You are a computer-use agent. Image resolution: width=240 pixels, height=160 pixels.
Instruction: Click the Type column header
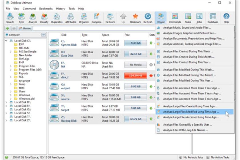85,35
